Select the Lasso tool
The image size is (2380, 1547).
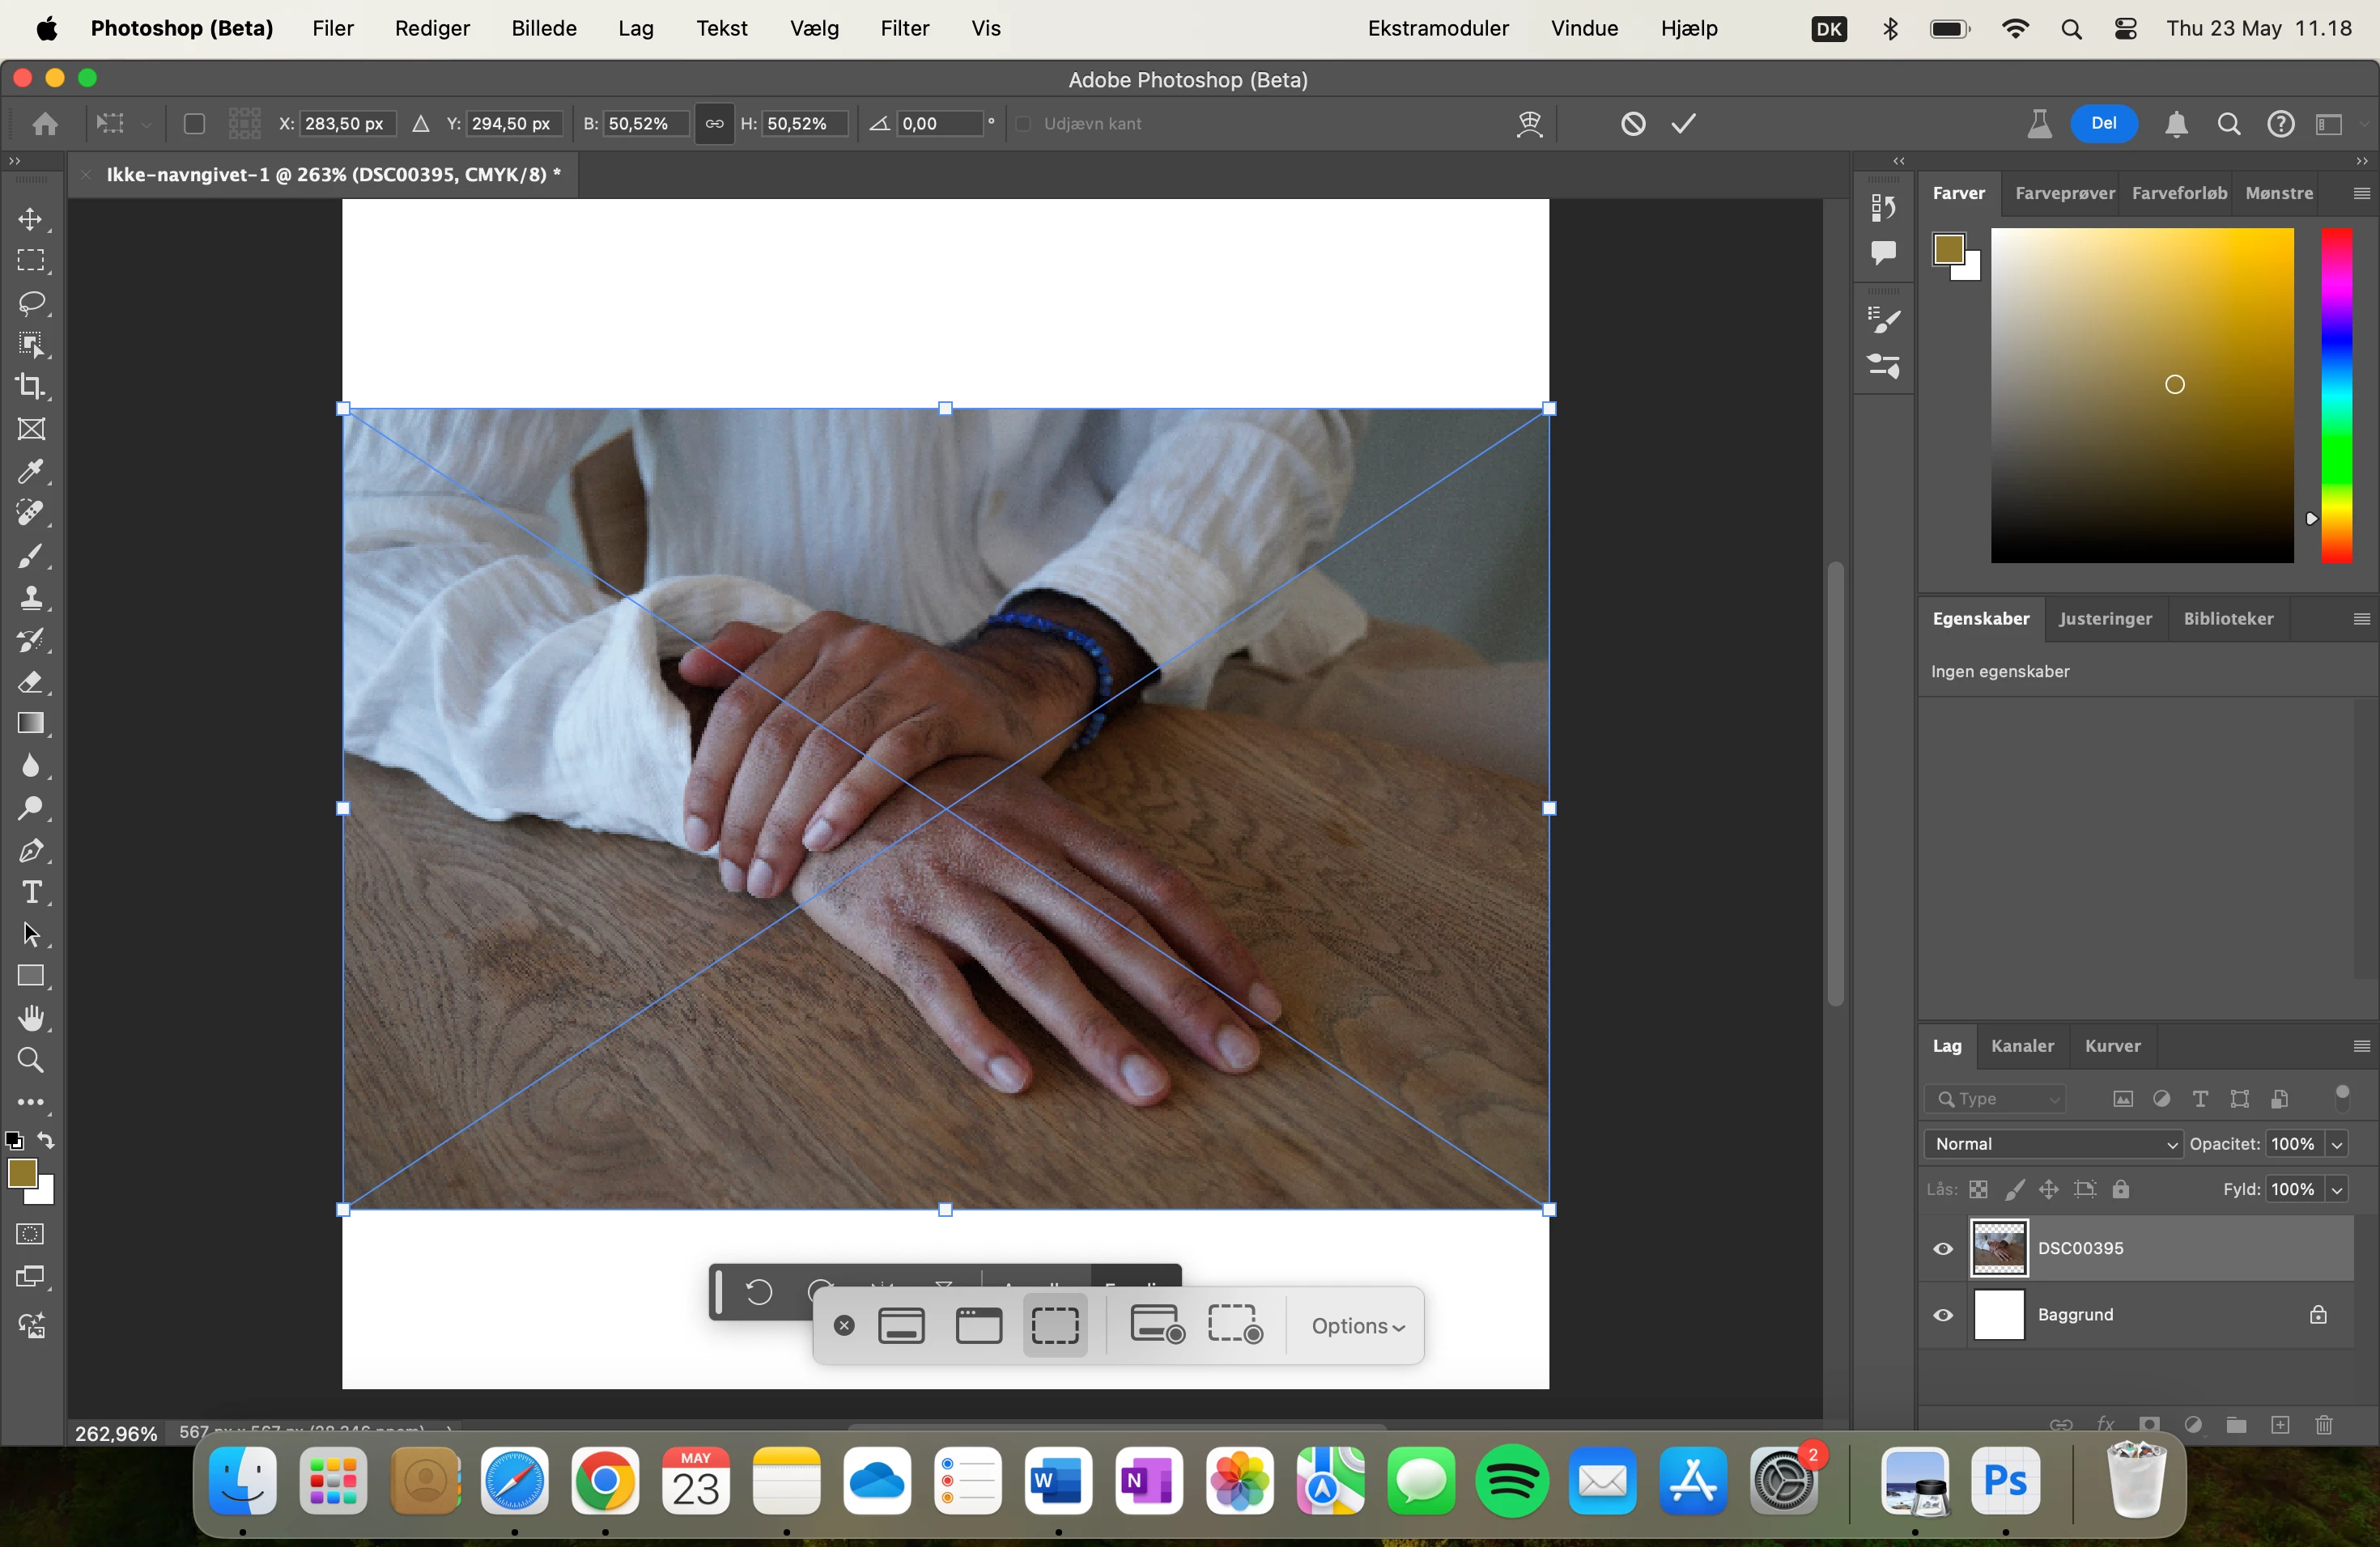31,303
